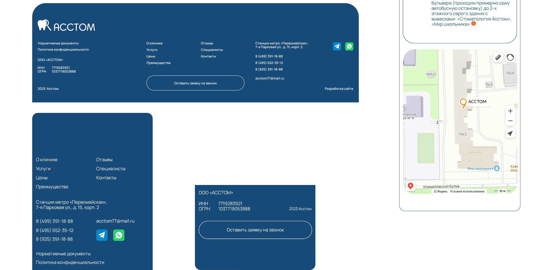The image size is (552, 270).
Task: Open 'Политика конфиденциальности' in the narrow left footer
Action: [70, 263]
